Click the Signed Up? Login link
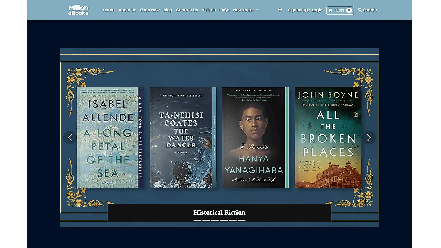Image resolution: width=441 pixels, height=248 pixels. (305, 10)
